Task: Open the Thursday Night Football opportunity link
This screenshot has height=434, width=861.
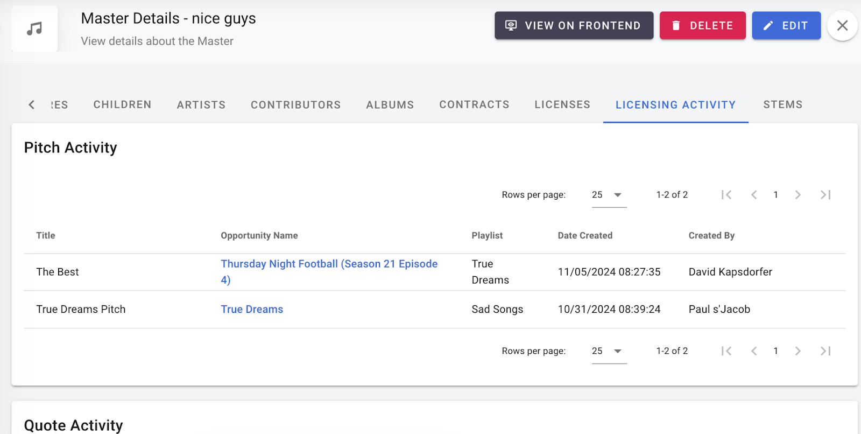Action: 329,264
